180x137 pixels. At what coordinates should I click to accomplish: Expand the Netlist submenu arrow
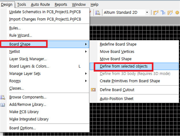86,52
